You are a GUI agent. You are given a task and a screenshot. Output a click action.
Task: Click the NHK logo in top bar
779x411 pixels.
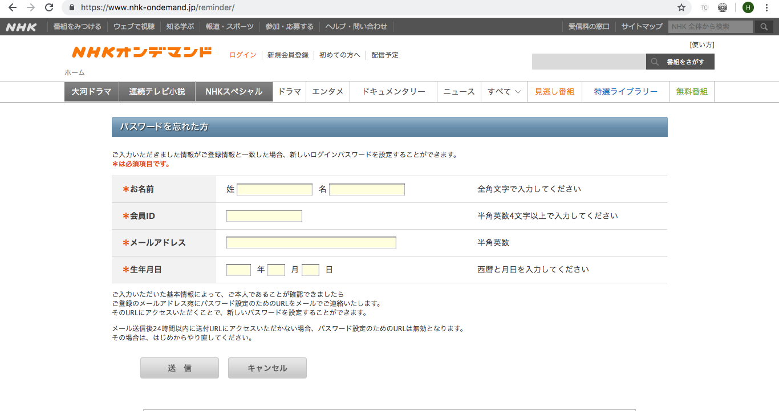(x=21, y=27)
